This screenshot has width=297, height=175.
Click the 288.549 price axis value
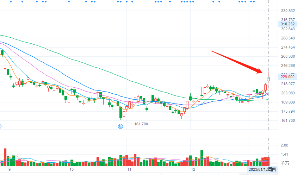(x=288, y=38)
